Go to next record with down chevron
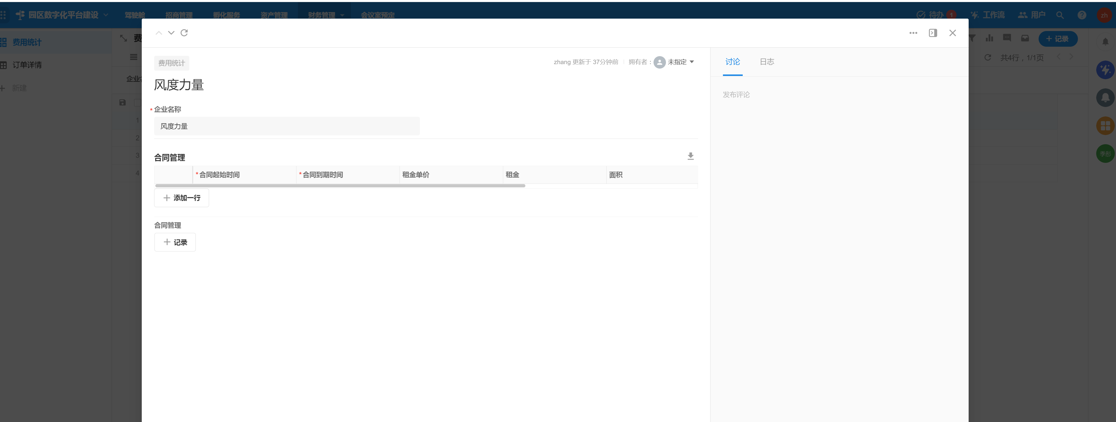This screenshot has height=422, width=1116. pyautogui.click(x=171, y=33)
